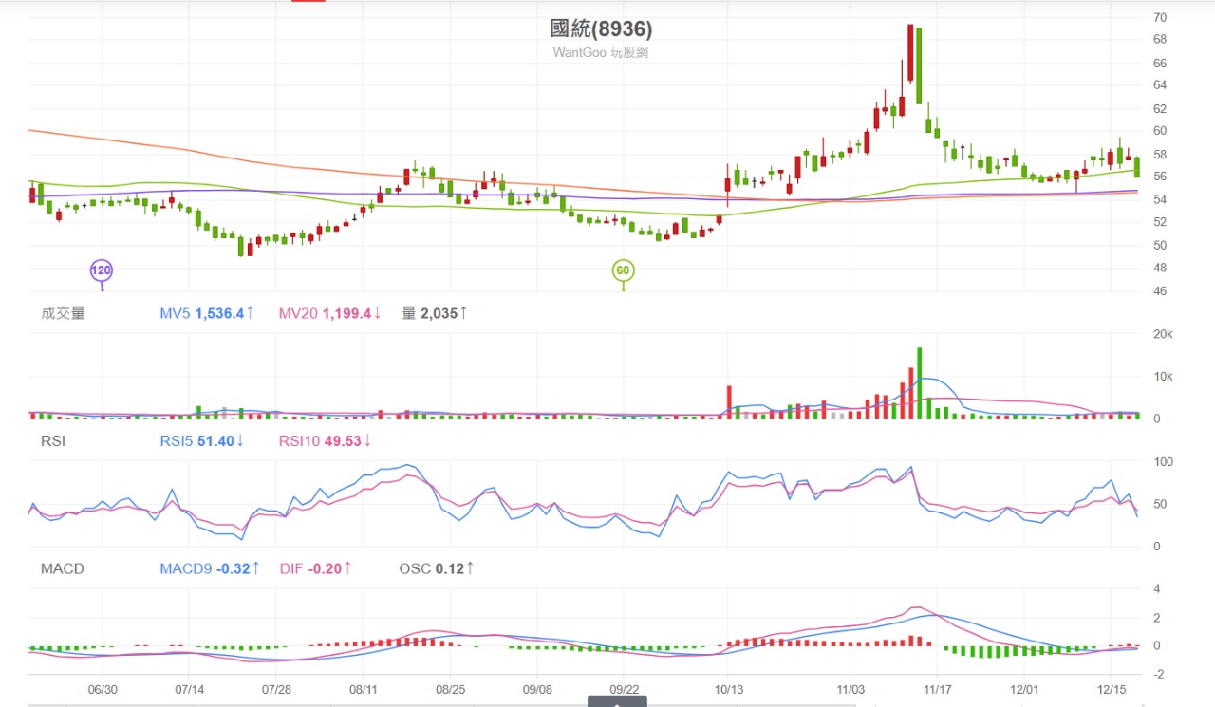1215x707 pixels.
Task: Select the MACD panel label
Action: [x=63, y=568]
